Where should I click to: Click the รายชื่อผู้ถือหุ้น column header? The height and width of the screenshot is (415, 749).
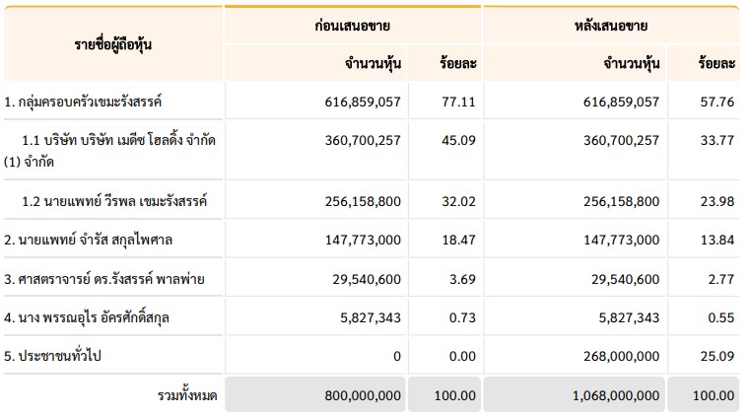113,44
